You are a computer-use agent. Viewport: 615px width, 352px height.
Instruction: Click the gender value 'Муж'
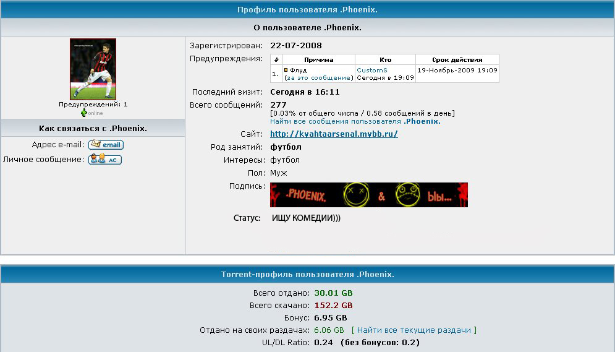pos(279,173)
